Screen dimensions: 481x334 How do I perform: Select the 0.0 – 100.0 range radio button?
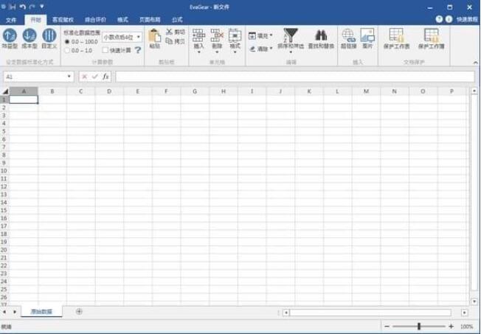(x=67, y=41)
